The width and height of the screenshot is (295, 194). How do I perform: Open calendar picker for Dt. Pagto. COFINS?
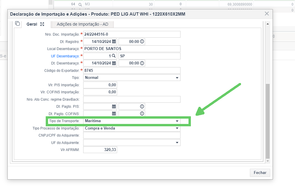114,114
